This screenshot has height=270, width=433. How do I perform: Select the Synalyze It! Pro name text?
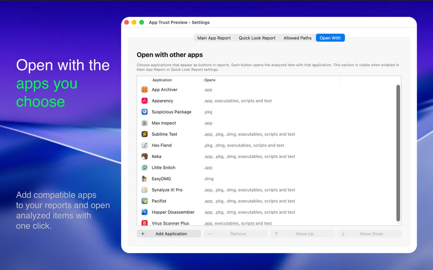167,190
